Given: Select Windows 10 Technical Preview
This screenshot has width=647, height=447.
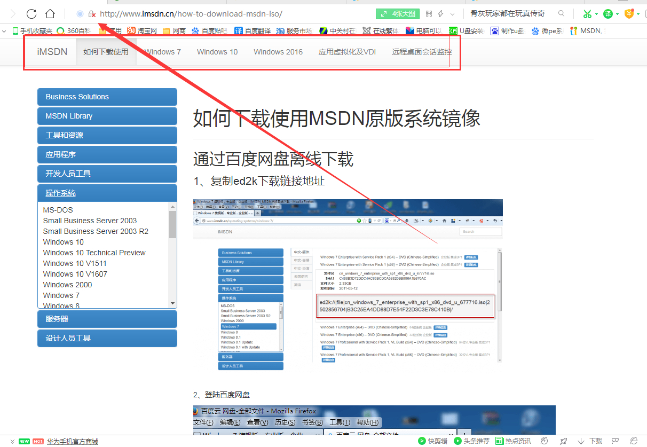Looking at the screenshot, I should pos(94,253).
